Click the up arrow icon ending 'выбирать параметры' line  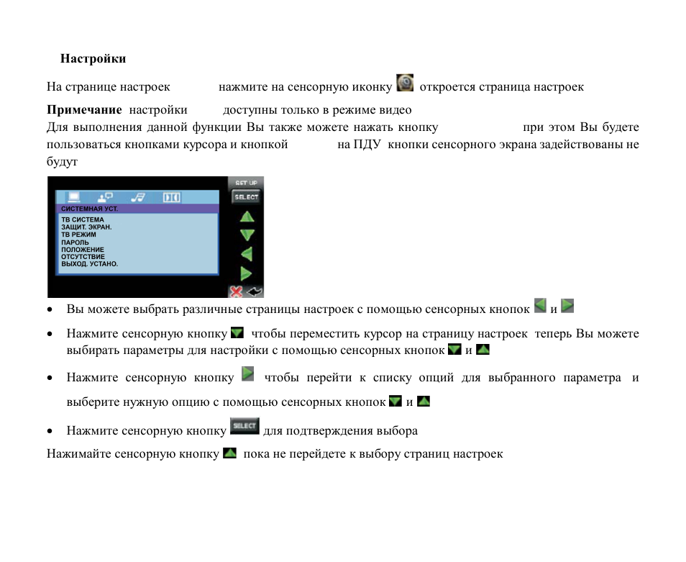(x=483, y=349)
